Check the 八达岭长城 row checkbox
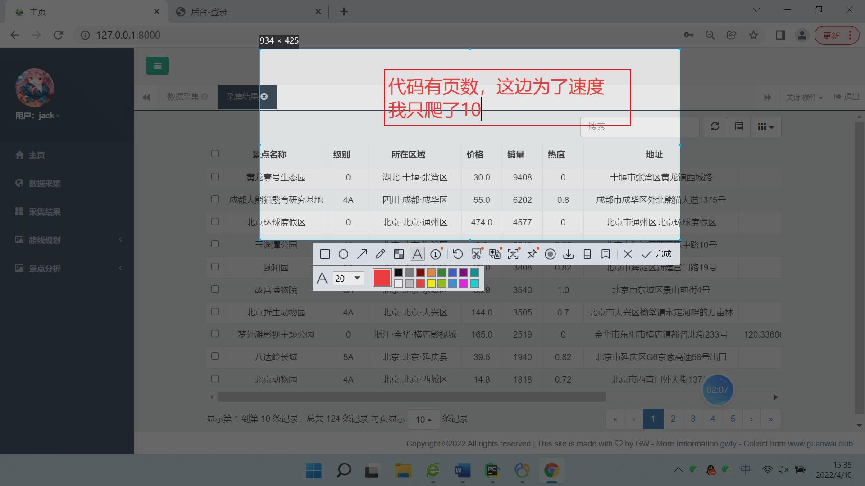 pyautogui.click(x=215, y=356)
